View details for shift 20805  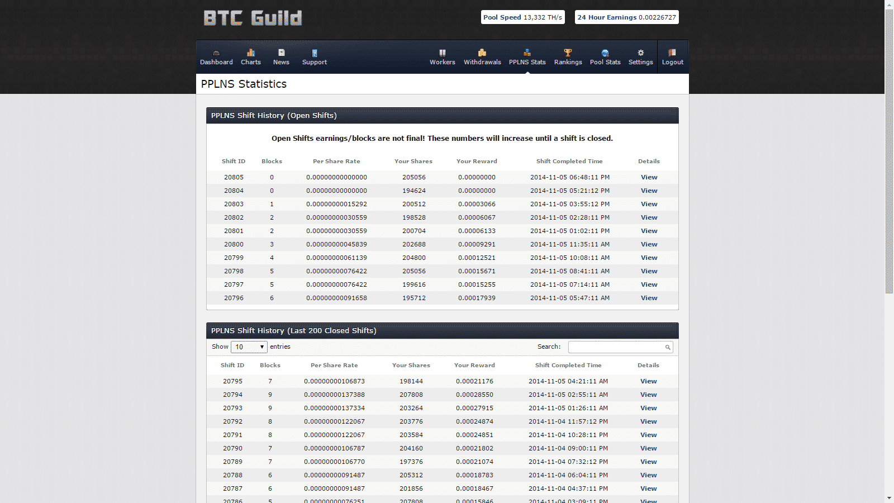tap(649, 177)
